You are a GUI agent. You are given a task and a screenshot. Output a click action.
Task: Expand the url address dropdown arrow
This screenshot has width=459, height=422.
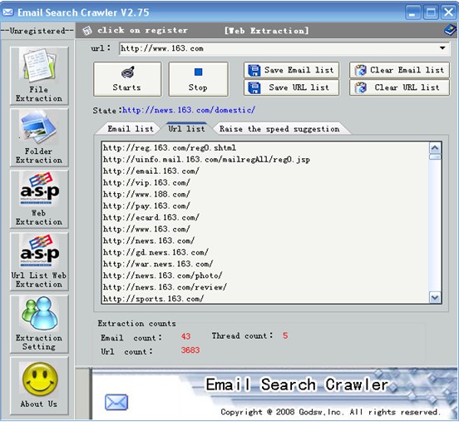coord(442,47)
